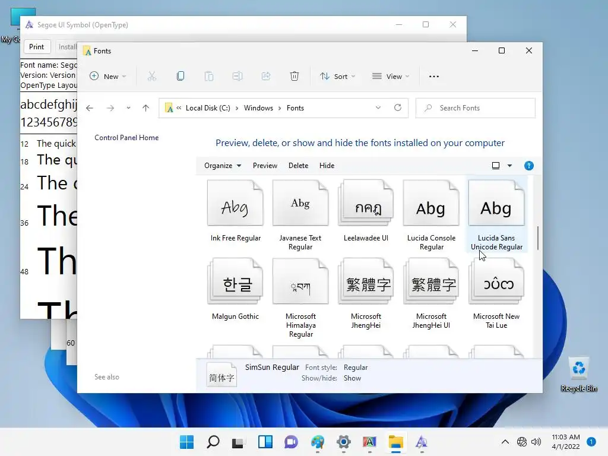Select Javanese Text Regular font
This screenshot has width=608, height=456.
click(300, 215)
